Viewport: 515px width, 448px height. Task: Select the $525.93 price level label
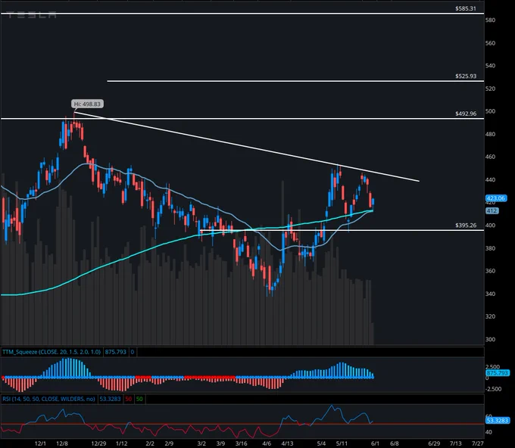(x=466, y=76)
